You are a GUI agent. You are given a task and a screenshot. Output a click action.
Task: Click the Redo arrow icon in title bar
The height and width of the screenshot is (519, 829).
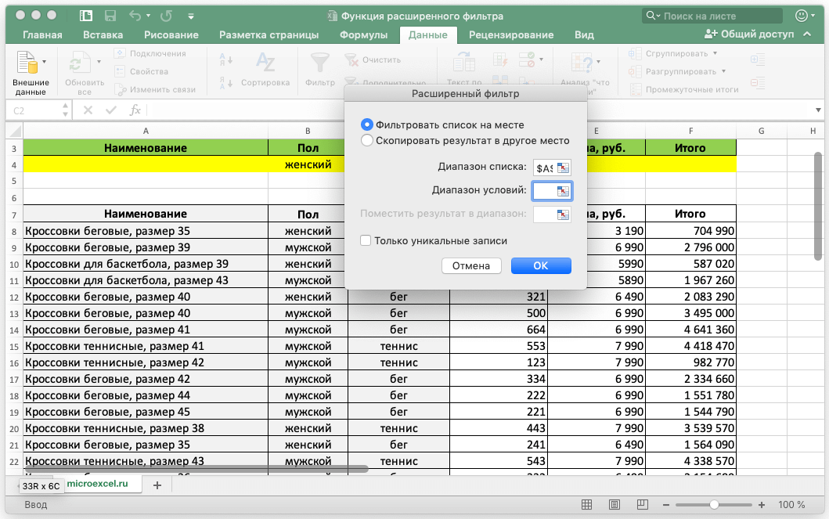coord(166,16)
